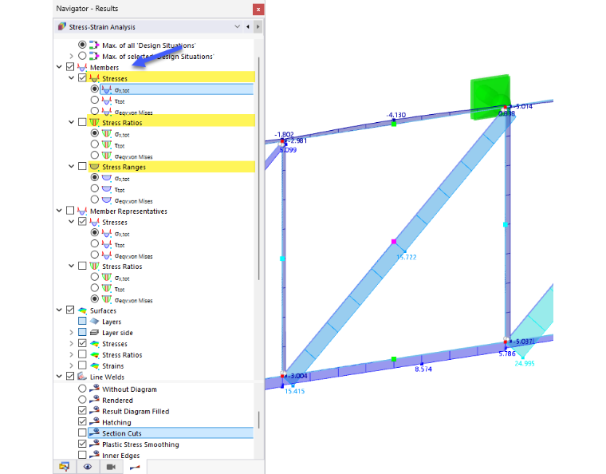
Task: Uncheck Stresses under Member Representatives
Action: [82, 222]
